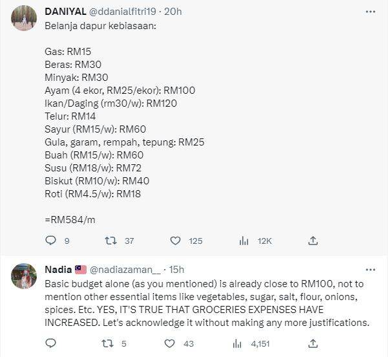This screenshot has width=389, height=357.
Task: Open more options on Nadia's tweet
Action: click(370, 269)
